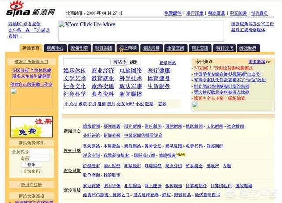This screenshot has height=203, width=282.
Task: Open the 创建自己的图像工作室 link
Action: 31,84
